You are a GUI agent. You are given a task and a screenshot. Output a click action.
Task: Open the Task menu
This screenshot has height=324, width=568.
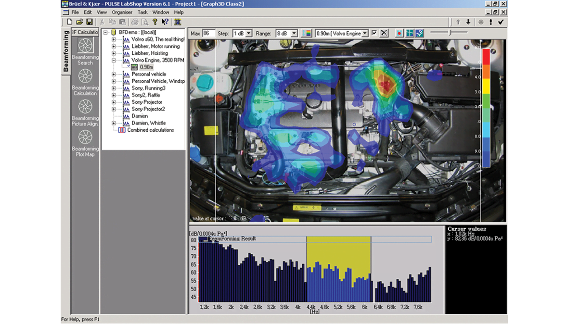(142, 12)
